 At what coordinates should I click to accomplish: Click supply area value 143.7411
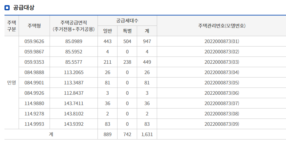74,103
